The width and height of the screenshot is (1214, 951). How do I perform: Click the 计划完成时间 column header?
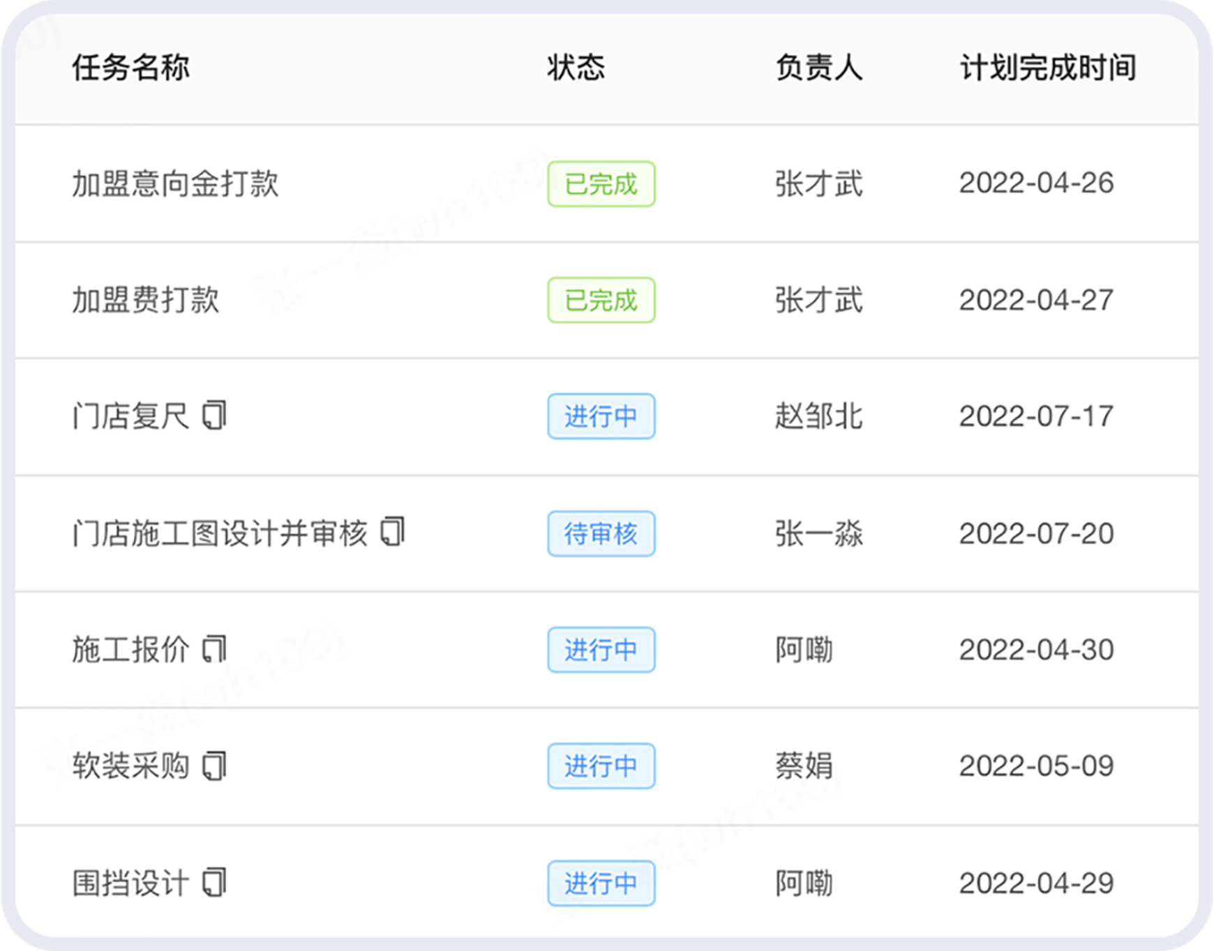click(1047, 68)
